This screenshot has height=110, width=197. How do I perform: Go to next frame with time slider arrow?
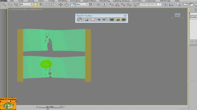[x=63, y=107]
